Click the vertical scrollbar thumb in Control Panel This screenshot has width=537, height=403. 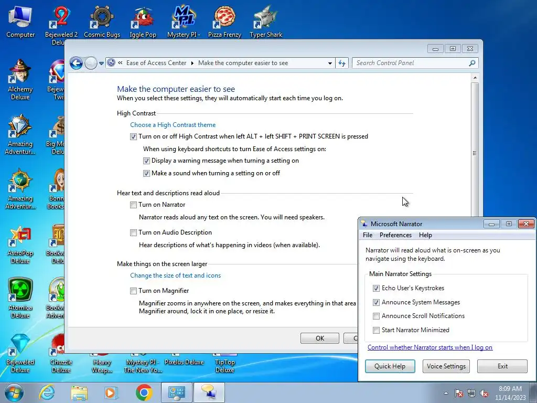pos(475,153)
